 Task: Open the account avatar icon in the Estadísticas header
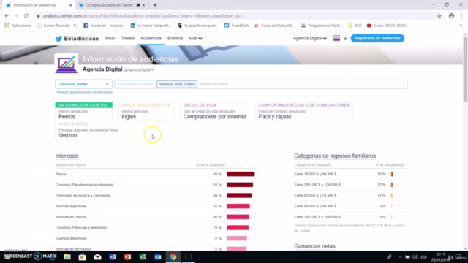(x=336, y=38)
